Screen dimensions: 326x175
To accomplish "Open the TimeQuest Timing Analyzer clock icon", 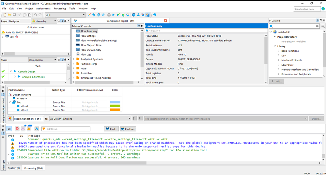I will pos(133,15).
